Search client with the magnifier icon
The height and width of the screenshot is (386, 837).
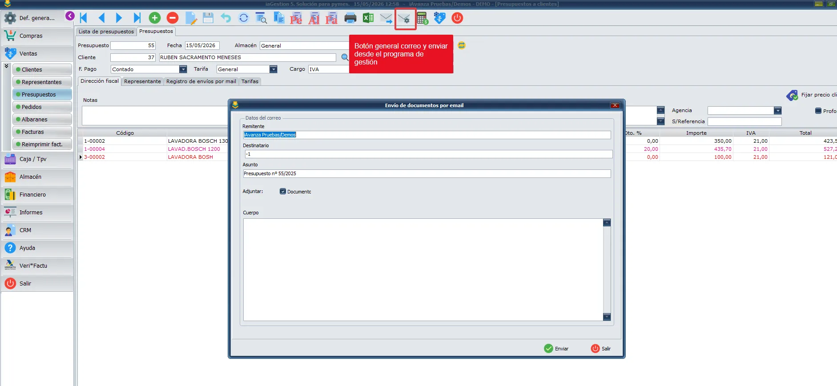tap(345, 57)
